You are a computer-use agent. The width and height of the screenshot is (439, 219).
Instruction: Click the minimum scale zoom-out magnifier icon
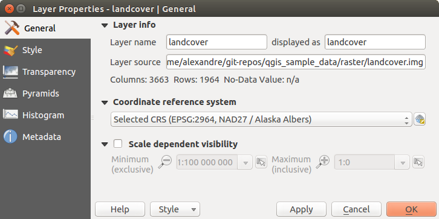click(164, 162)
